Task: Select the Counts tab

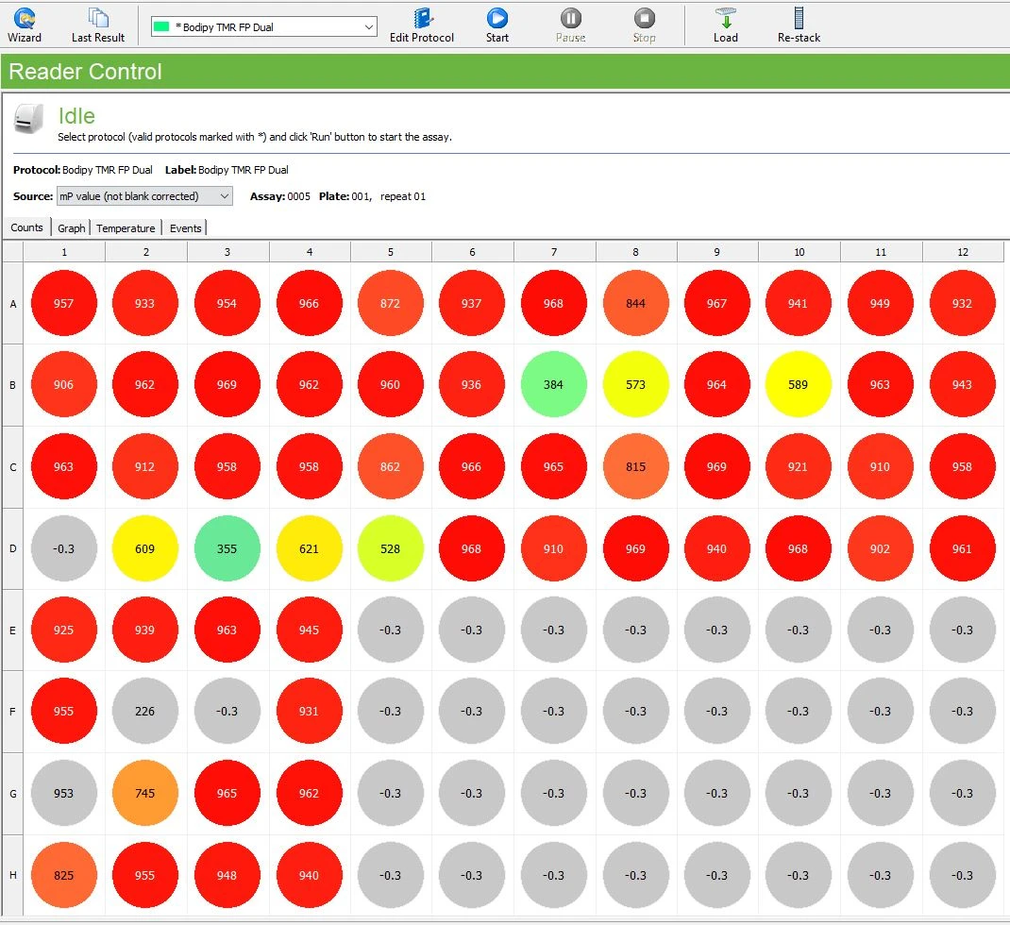Action: pos(26,227)
